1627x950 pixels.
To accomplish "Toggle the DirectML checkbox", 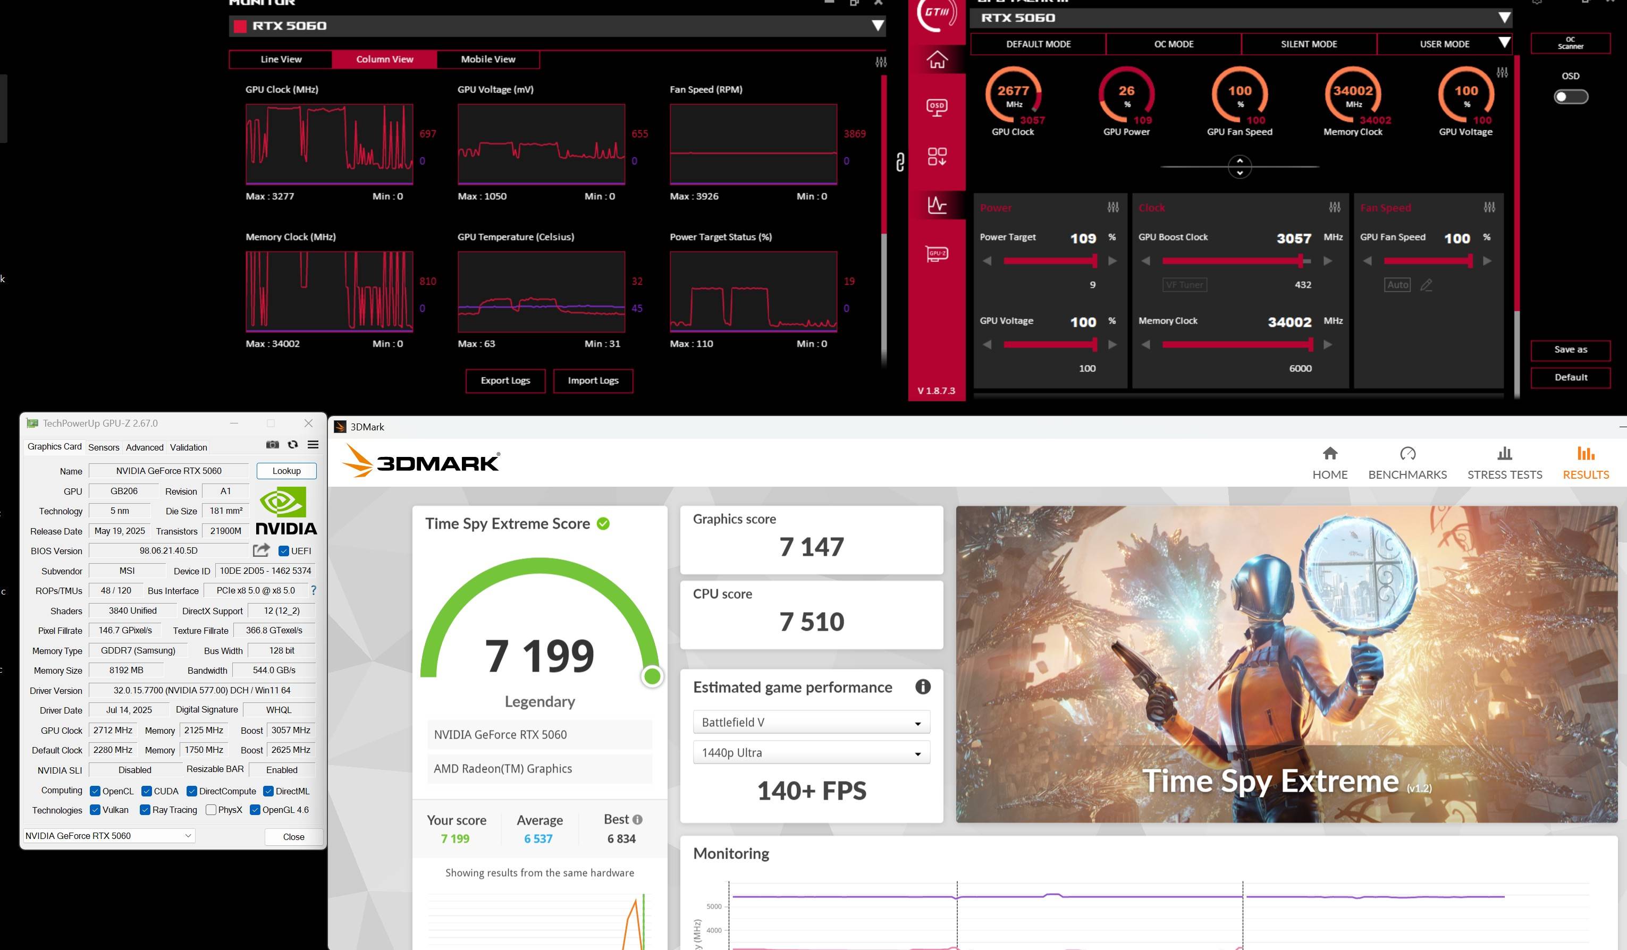I will tap(268, 791).
